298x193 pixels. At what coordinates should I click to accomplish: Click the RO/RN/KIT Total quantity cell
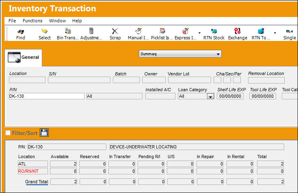click(270, 171)
